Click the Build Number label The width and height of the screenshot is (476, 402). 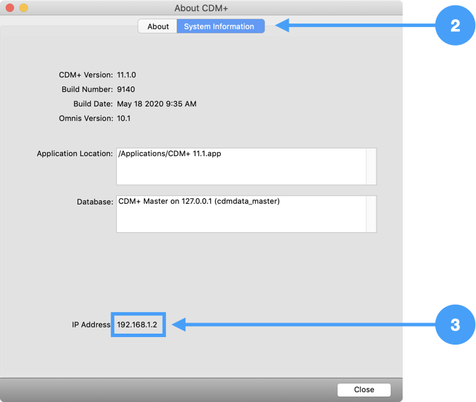pyautogui.click(x=87, y=89)
